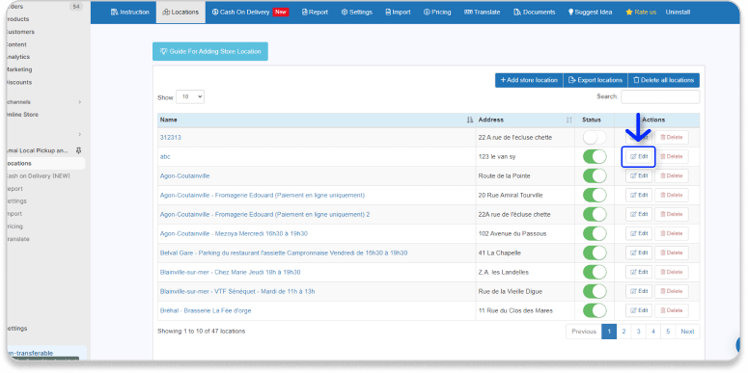Open the abc location name link

pos(165,156)
